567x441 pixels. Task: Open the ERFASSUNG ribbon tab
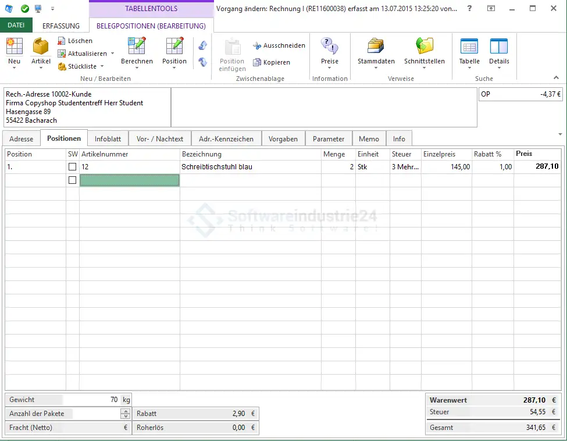[x=61, y=26]
